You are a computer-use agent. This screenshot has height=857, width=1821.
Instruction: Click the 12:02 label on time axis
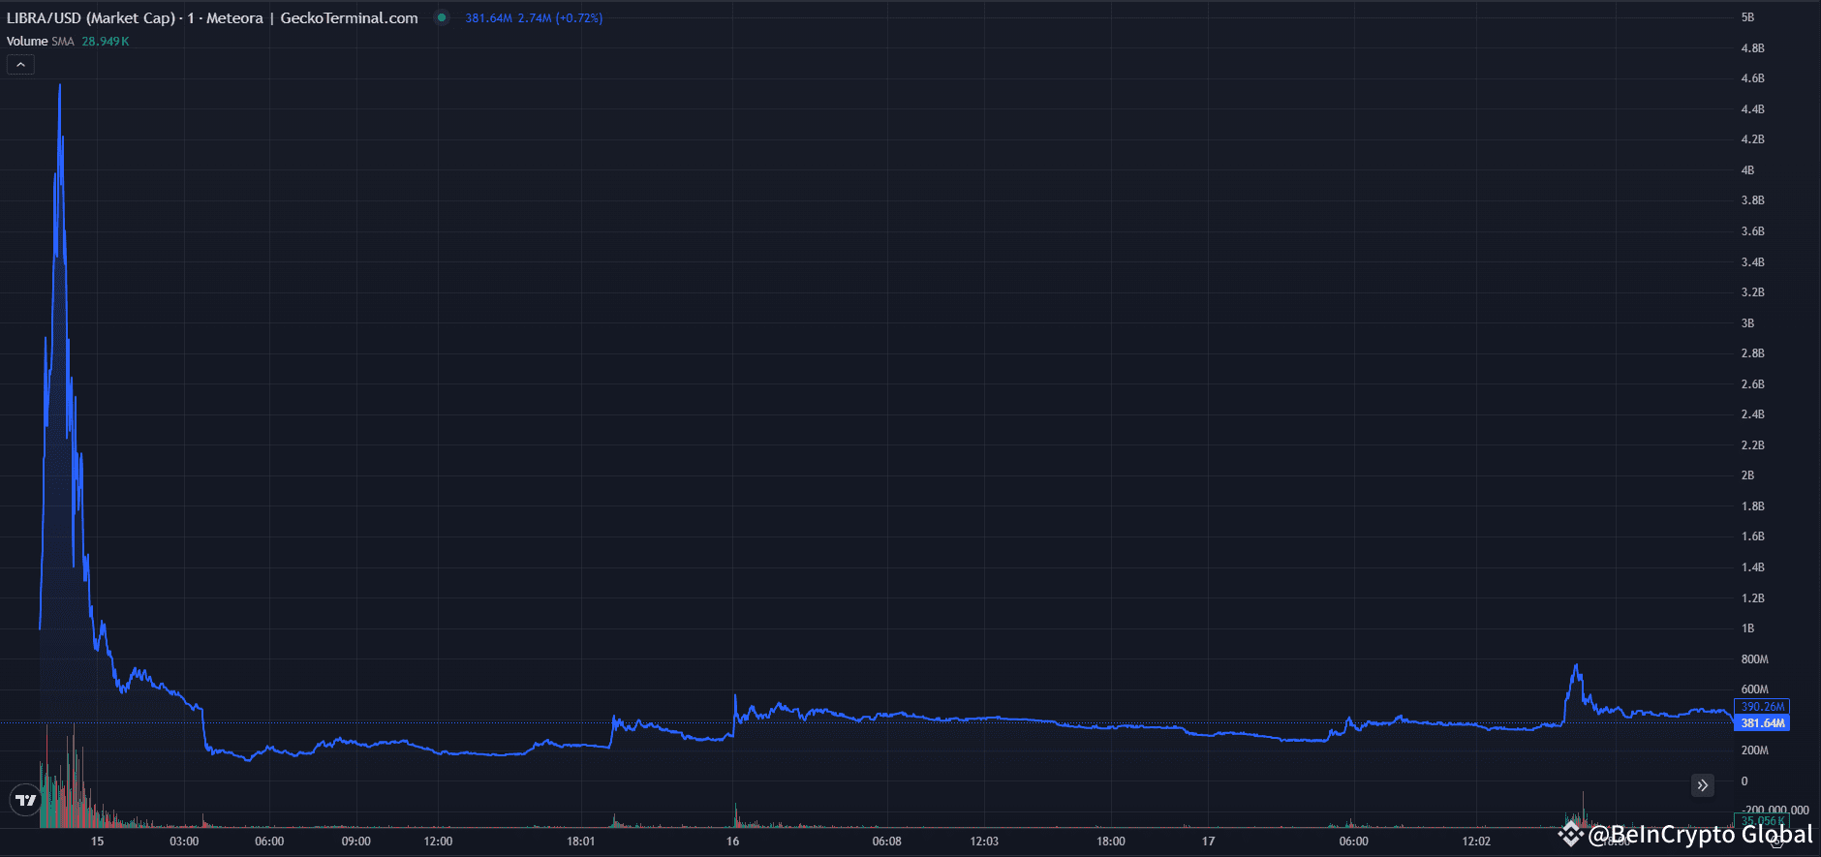[1476, 842]
